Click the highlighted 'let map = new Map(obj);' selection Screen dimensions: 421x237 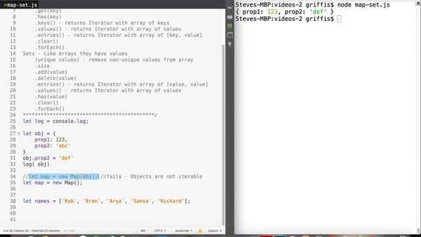point(64,176)
